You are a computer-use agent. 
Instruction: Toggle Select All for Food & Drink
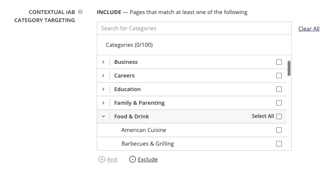(x=279, y=116)
